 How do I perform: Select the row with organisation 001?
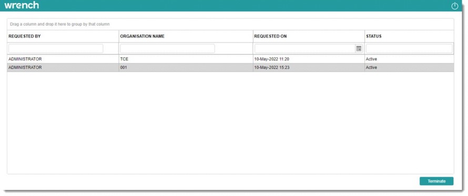pos(230,68)
